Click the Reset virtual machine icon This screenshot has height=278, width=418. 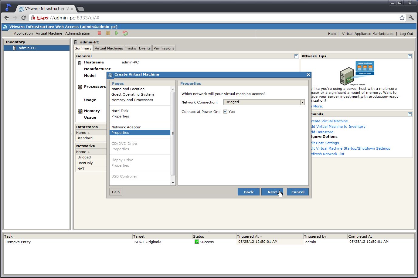coord(125,33)
